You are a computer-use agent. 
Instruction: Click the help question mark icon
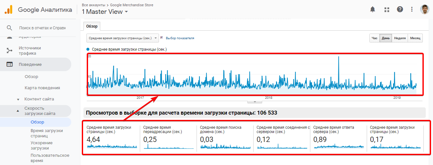[400, 10]
